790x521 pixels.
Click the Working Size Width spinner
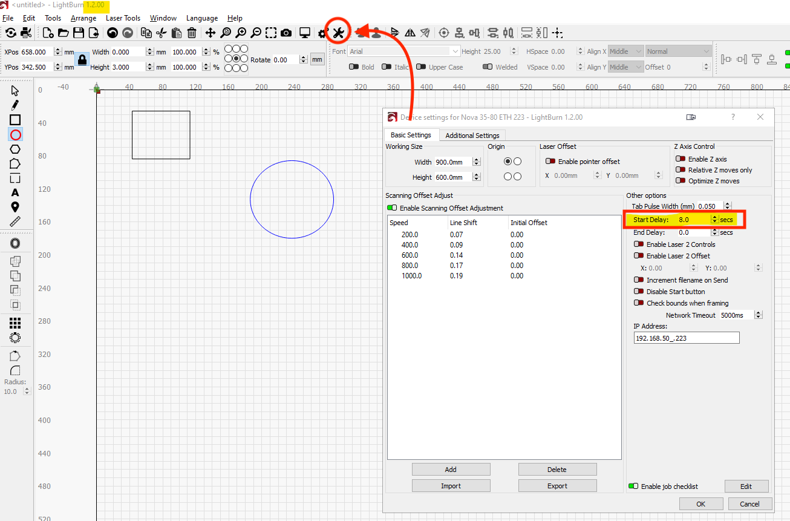click(477, 162)
